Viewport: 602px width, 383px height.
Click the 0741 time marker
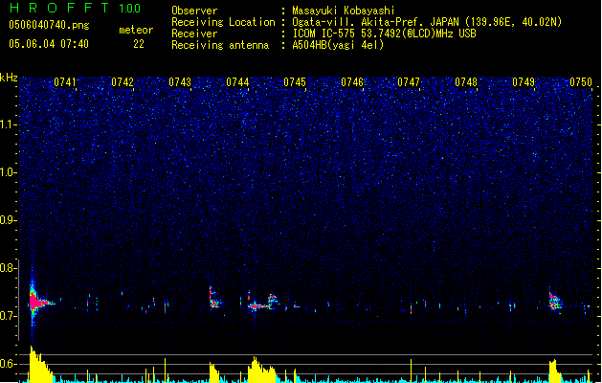tap(65, 82)
